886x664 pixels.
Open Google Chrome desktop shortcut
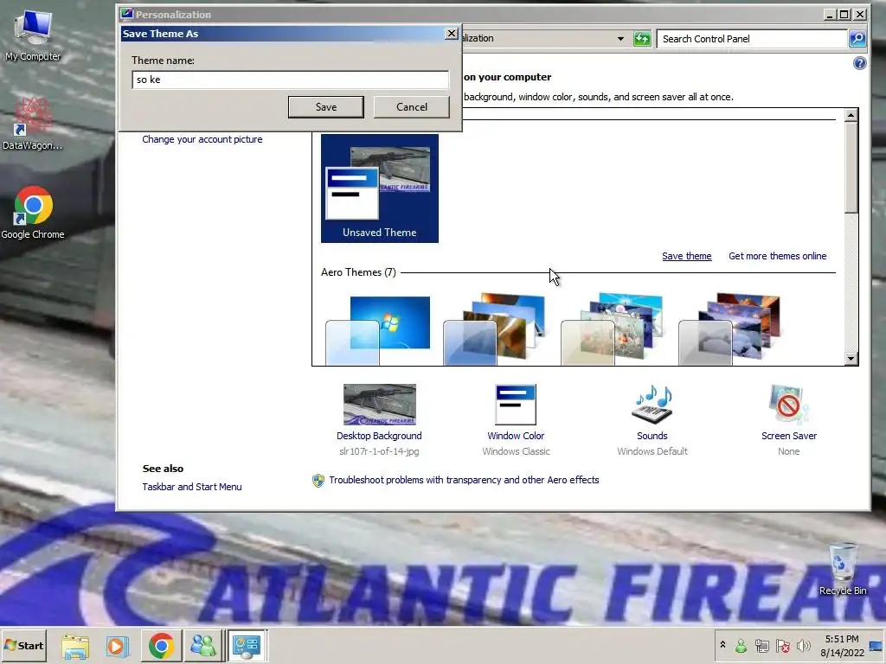coord(33,213)
